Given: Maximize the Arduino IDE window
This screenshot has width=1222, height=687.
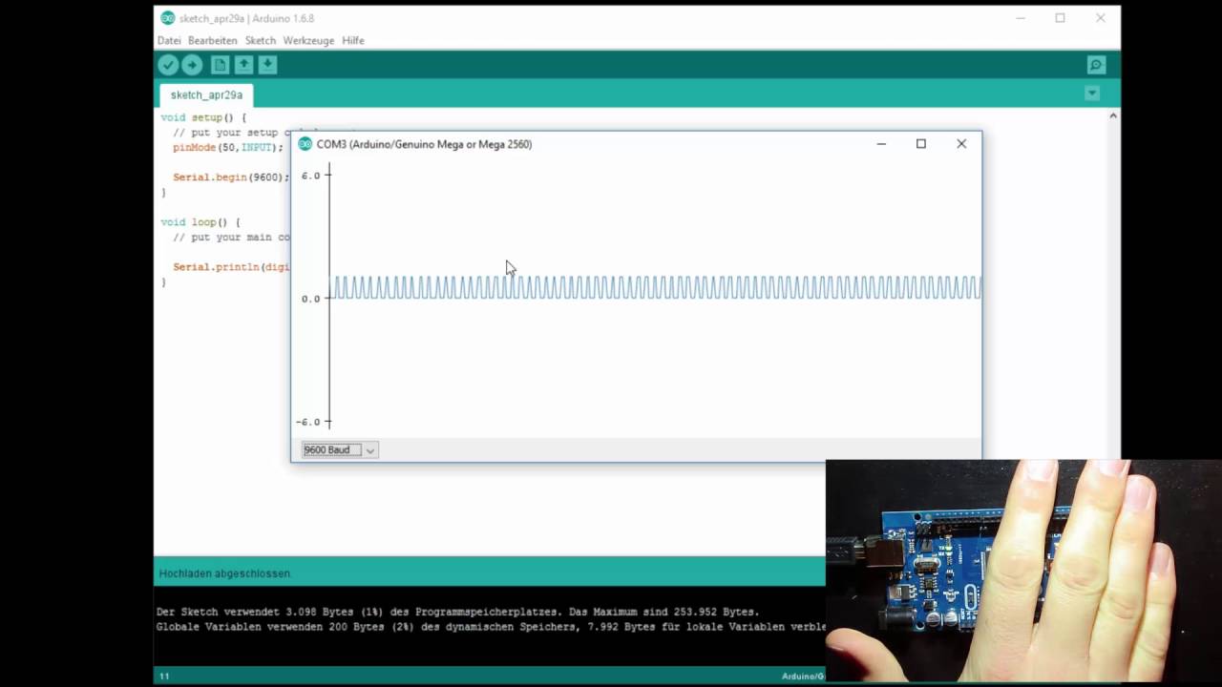Looking at the screenshot, I should tap(1060, 18).
